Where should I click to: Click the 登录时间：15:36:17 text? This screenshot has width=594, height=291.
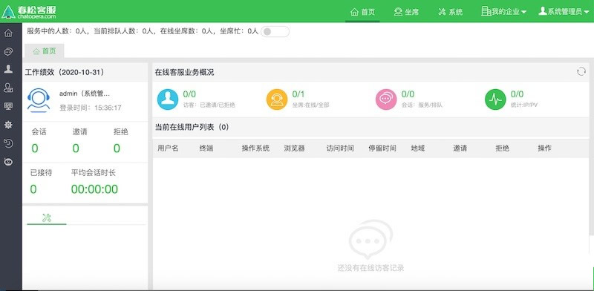90,108
